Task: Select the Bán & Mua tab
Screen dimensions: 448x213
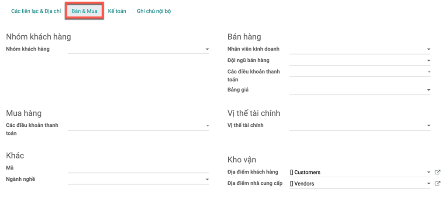Action: coord(84,11)
